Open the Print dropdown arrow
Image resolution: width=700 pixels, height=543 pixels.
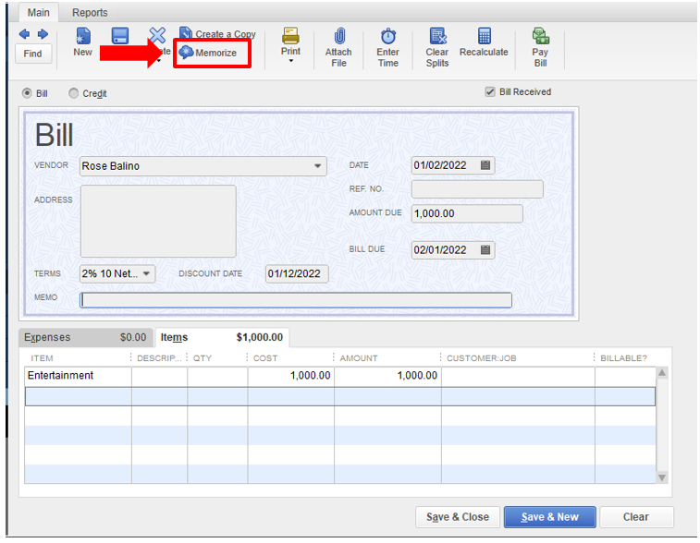pos(291,61)
